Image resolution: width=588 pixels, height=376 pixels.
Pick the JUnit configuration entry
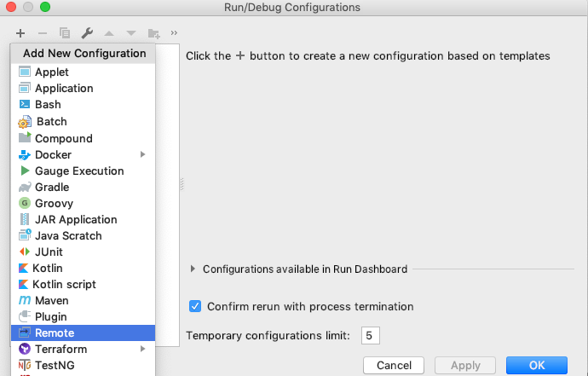coord(83,252)
